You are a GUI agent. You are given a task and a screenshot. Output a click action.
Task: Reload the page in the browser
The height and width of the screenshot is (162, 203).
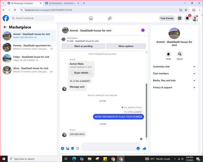coord(15,10)
